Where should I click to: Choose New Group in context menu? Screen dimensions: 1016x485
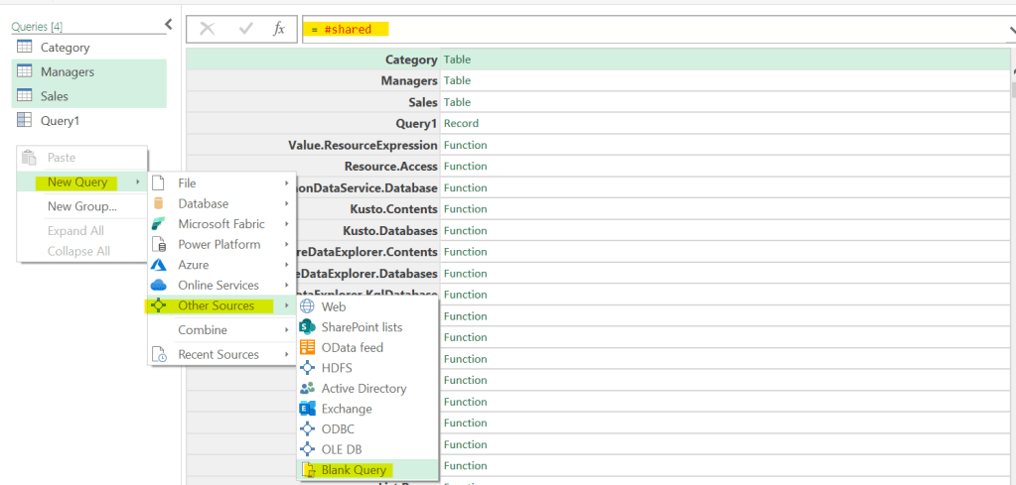click(x=81, y=206)
